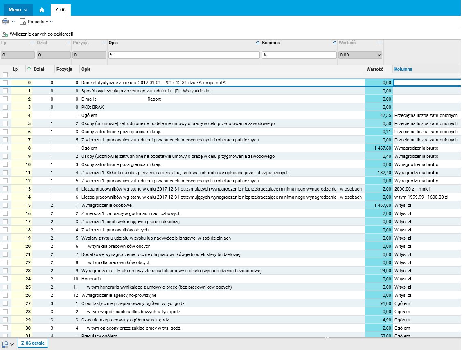Open Z-06 detale bottom tab
462x350 pixels.
(33, 343)
